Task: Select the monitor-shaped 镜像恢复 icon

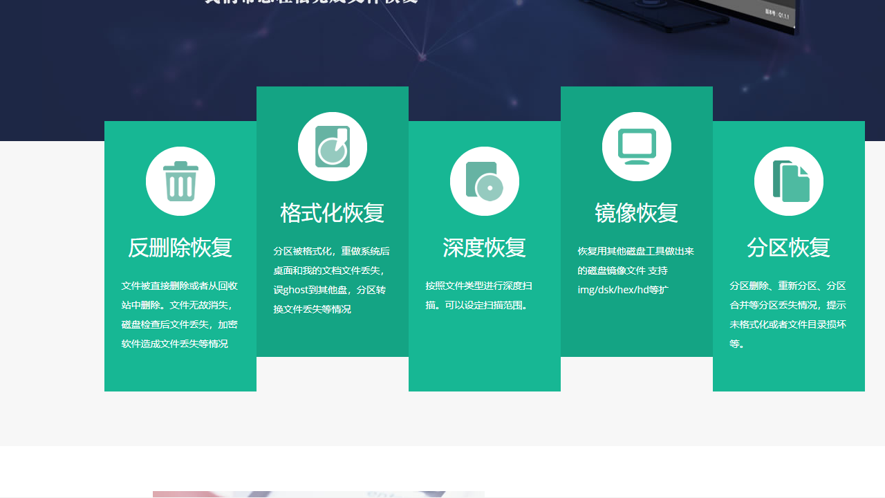Action: [x=637, y=146]
